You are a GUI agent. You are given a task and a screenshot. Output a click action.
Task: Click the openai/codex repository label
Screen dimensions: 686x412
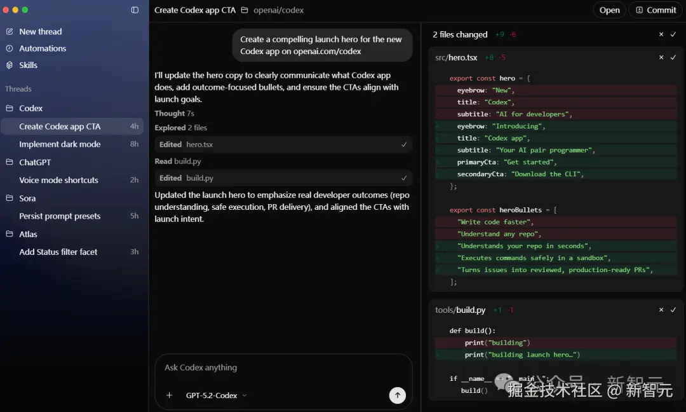coord(278,10)
